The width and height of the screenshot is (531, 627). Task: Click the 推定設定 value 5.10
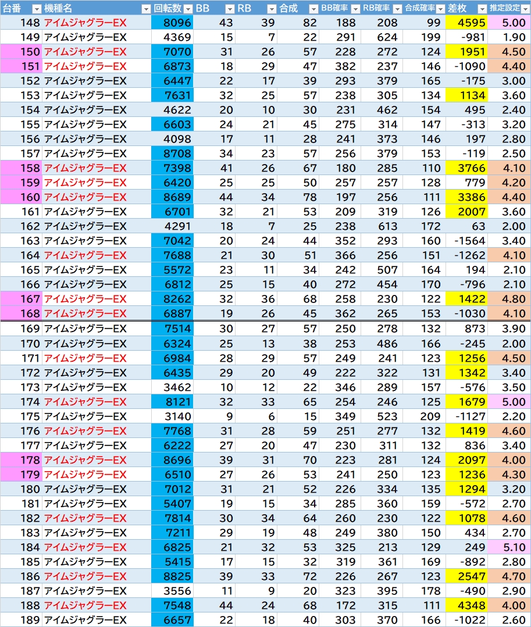coord(509,547)
